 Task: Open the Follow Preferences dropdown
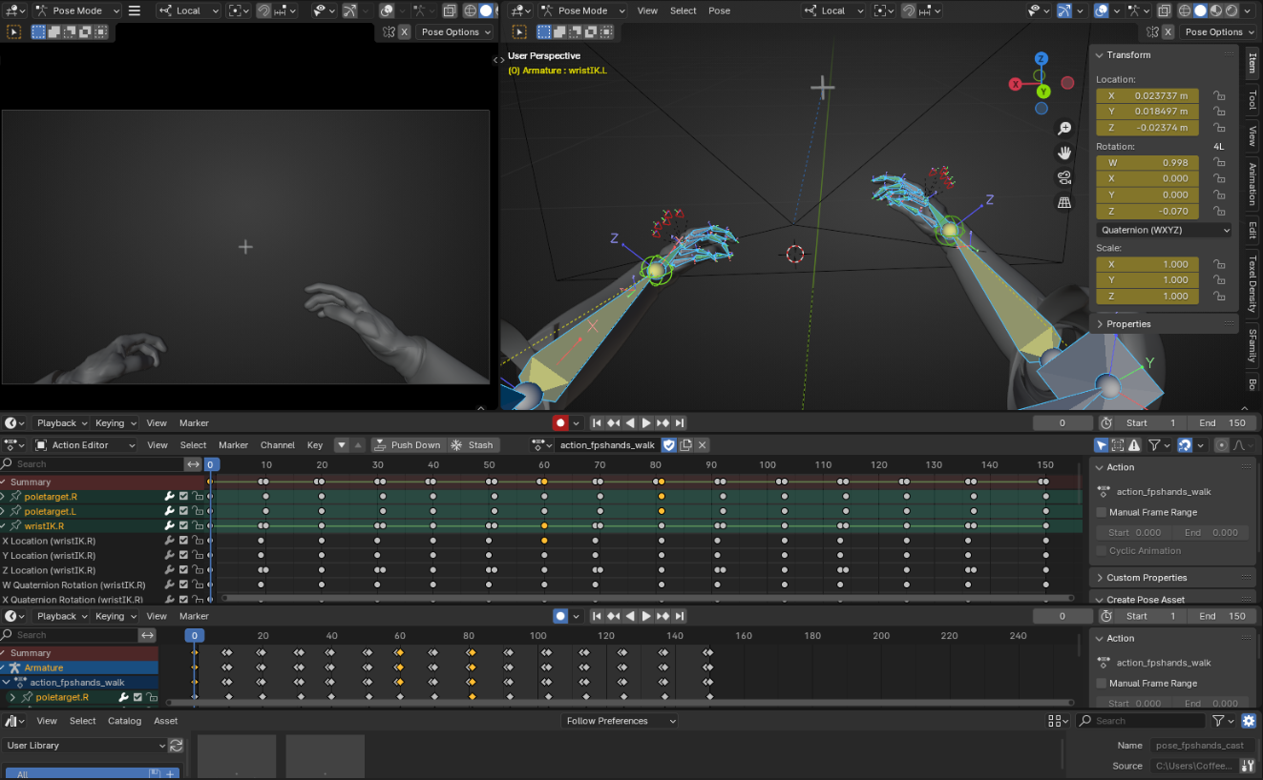[619, 722]
